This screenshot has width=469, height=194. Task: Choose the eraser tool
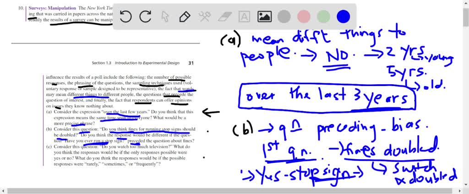tap(224, 17)
